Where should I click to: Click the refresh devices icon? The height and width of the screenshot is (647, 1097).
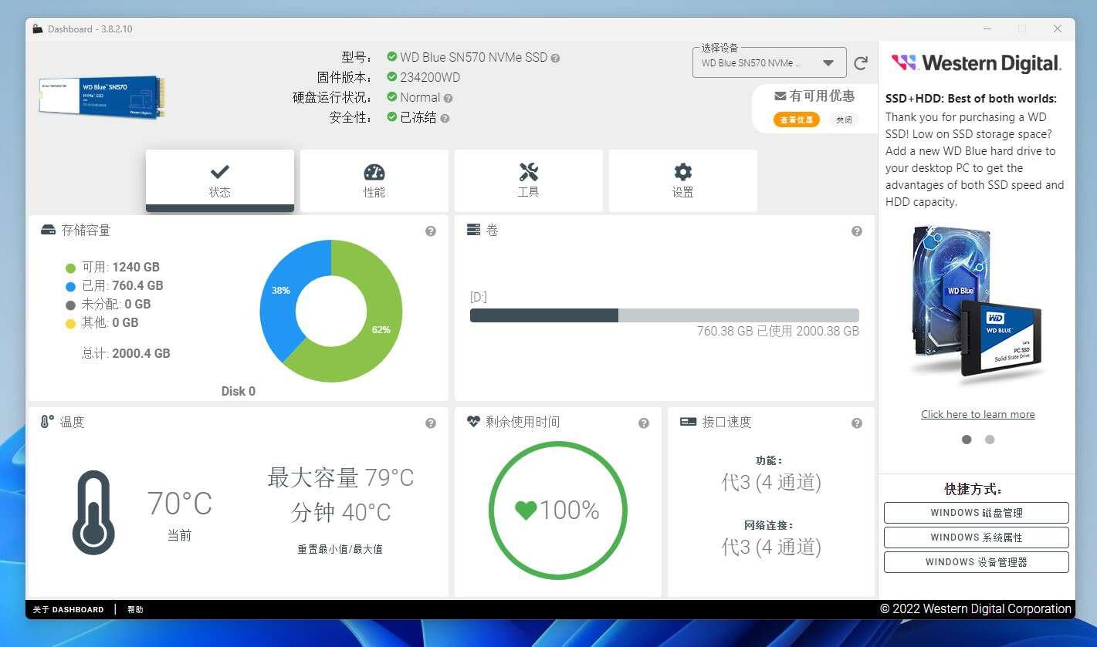pos(861,63)
